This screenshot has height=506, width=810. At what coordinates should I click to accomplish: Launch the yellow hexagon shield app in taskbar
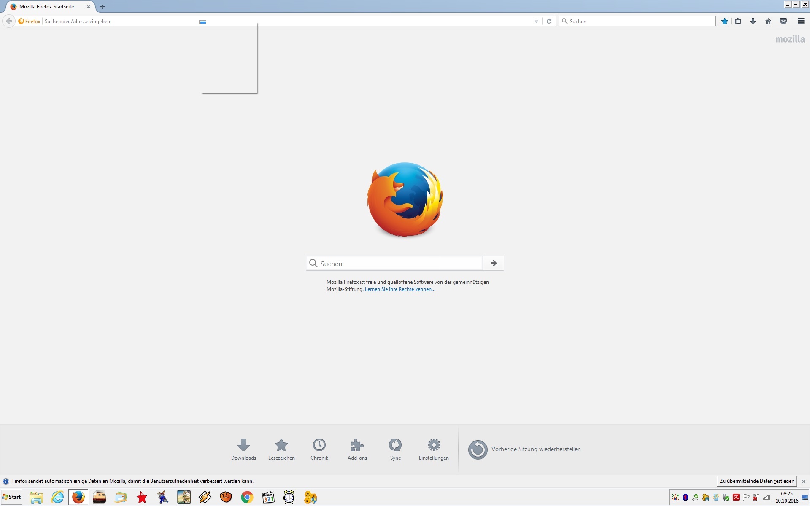(x=310, y=498)
